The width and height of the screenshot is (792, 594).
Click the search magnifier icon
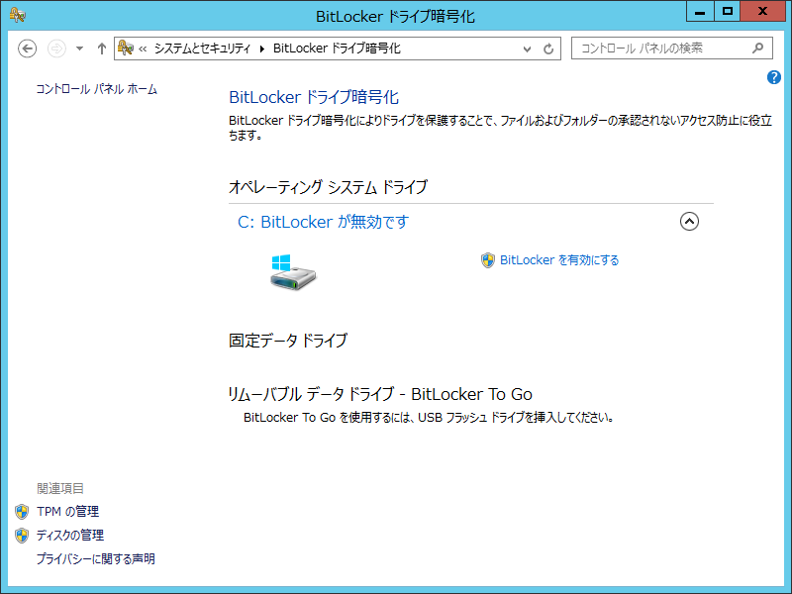757,49
